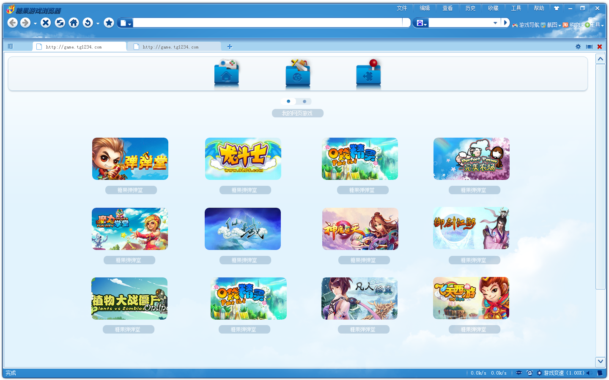Open the puzzle folder icon with joystick

(368, 73)
